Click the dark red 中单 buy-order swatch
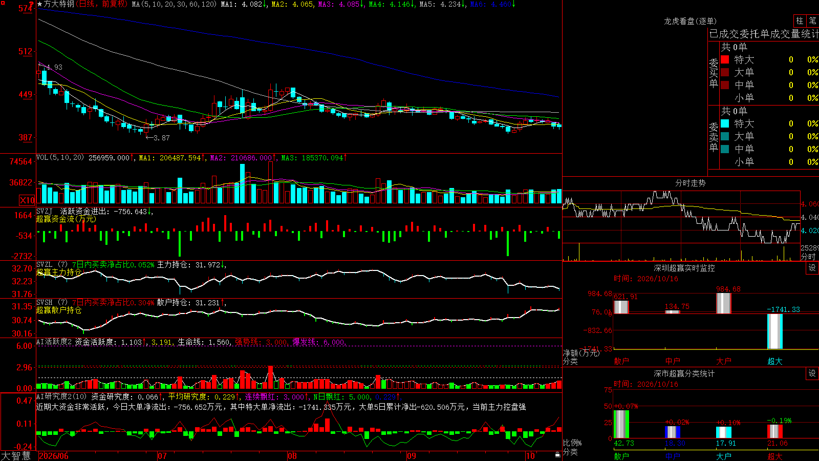The height and width of the screenshot is (461, 819). (725, 85)
